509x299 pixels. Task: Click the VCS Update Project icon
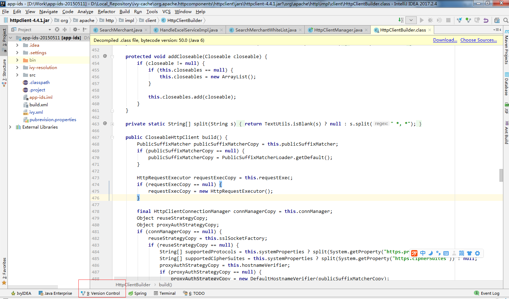(x=459, y=20)
